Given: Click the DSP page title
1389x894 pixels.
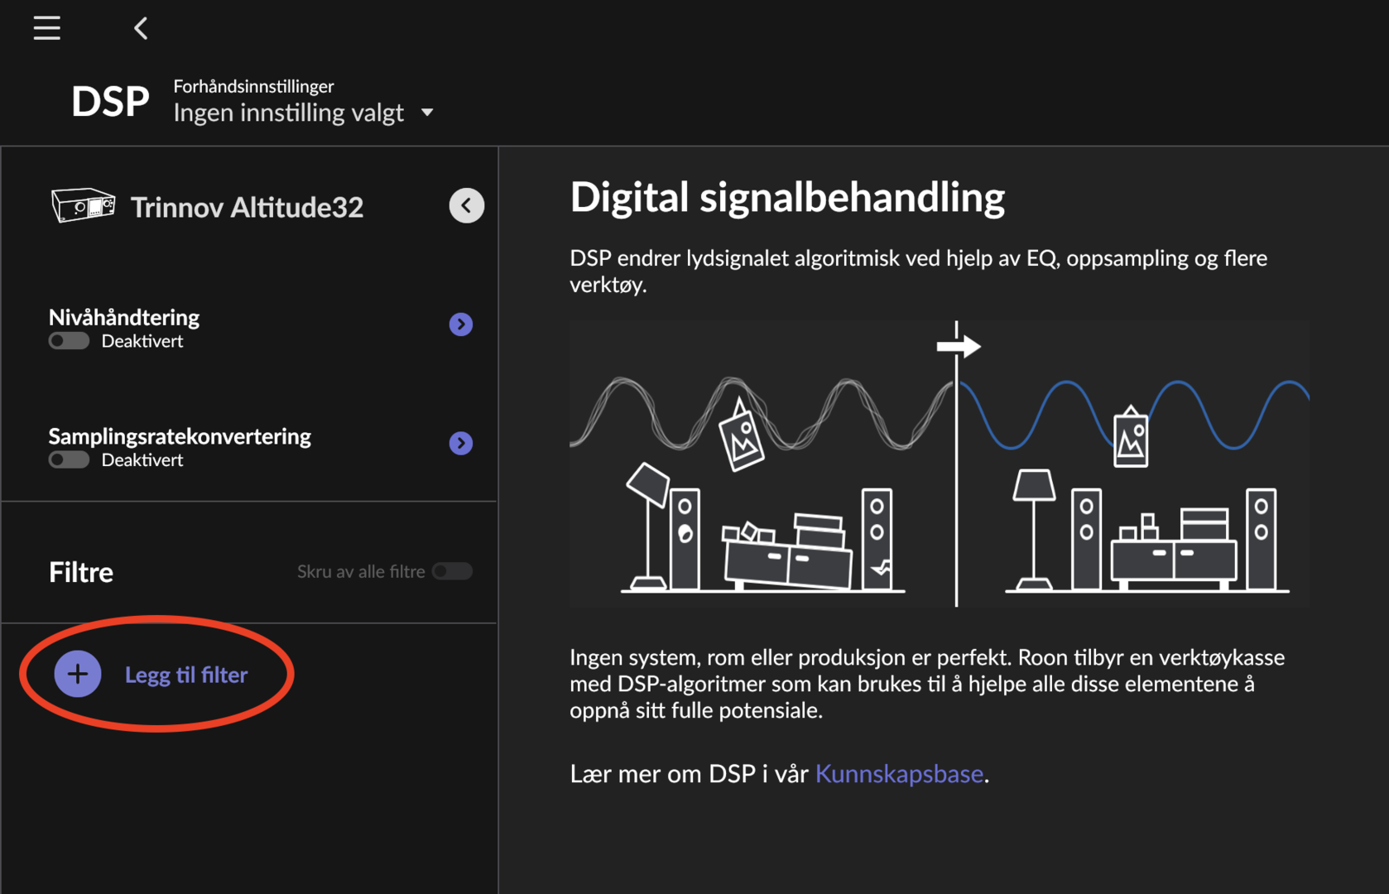Looking at the screenshot, I should point(110,102).
